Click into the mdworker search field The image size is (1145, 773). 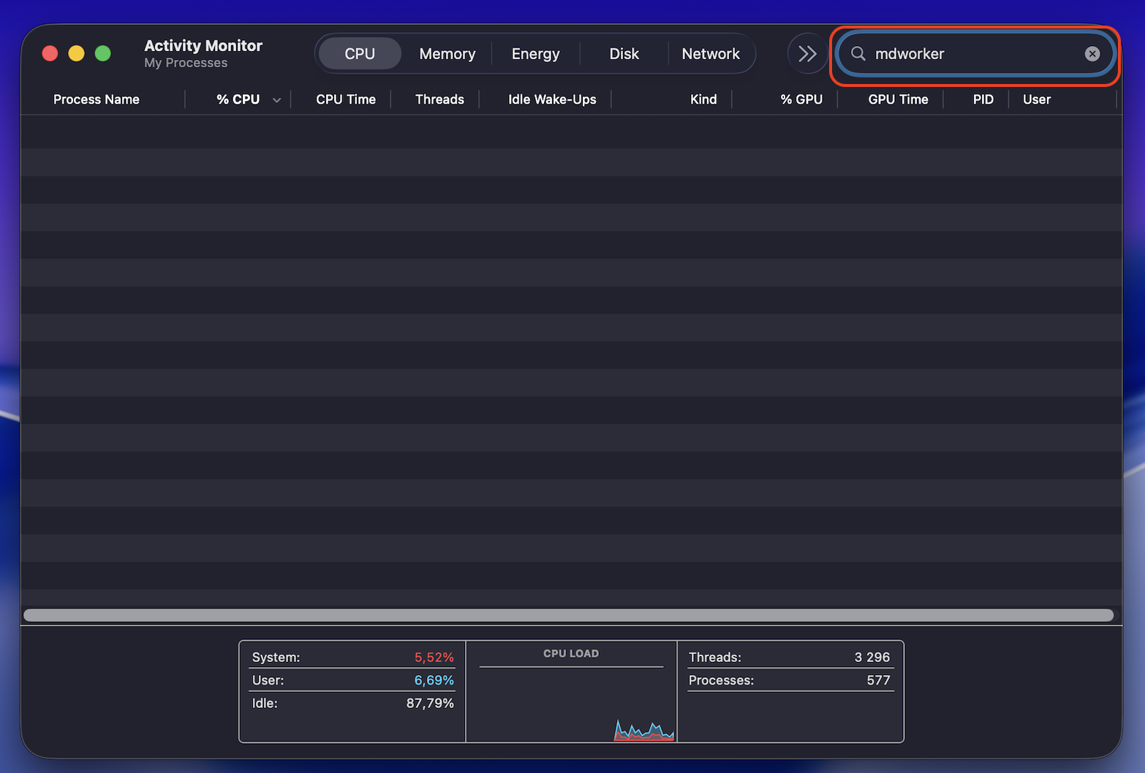click(x=975, y=53)
